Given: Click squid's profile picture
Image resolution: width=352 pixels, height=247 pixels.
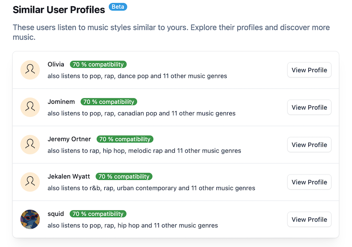Looking at the screenshot, I should pos(30,219).
